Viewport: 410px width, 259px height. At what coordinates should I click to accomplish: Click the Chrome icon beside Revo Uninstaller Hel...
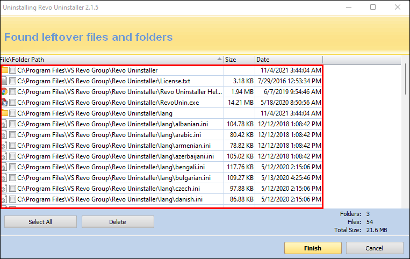pyautogui.click(x=4, y=91)
